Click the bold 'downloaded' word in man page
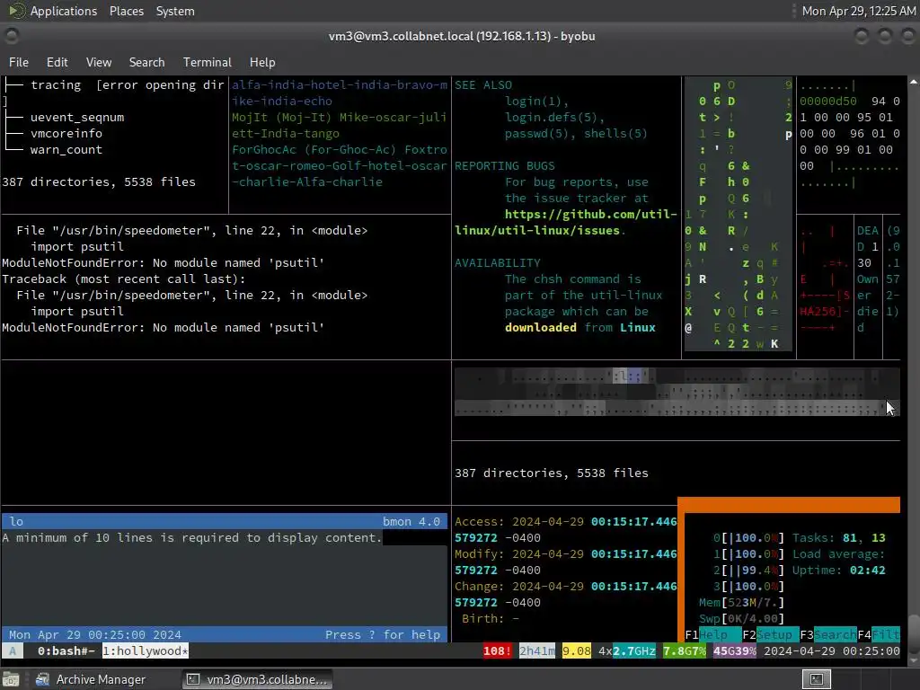The height and width of the screenshot is (690, 920). [540, 328]
